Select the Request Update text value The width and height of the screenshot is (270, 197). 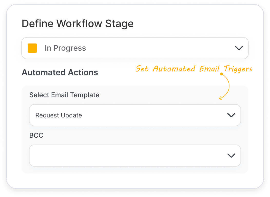click(x=59, y=115)
